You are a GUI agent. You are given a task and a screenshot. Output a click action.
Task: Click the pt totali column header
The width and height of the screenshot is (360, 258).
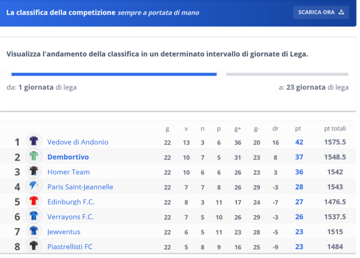(335, 129)
